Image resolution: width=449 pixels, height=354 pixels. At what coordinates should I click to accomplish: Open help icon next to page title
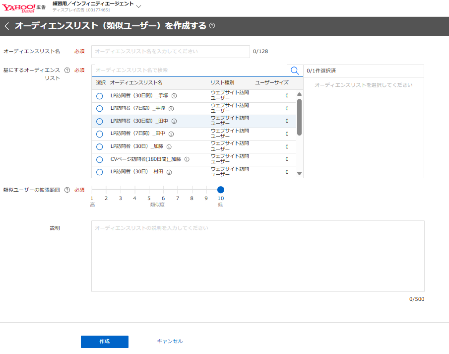click(x=212, y=26)
